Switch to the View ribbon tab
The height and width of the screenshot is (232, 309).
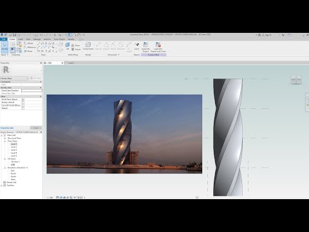(28, 39)
